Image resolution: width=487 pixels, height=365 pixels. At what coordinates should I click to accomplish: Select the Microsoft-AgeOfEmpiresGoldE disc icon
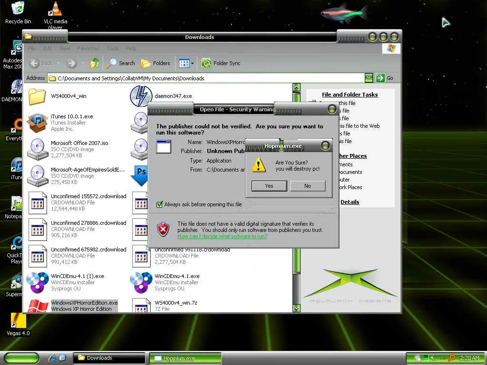coord(37,176)
